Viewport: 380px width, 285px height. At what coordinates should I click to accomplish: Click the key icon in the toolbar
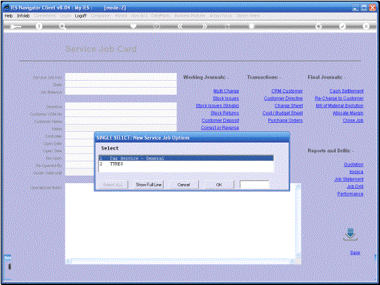point(15,27)
